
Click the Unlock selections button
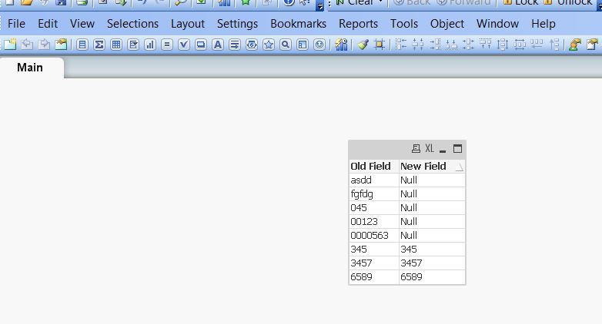[569, 3]
